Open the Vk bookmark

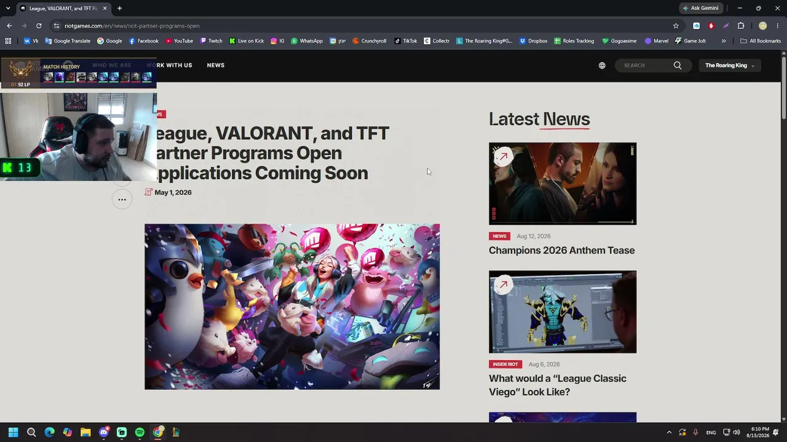[31, 41]
